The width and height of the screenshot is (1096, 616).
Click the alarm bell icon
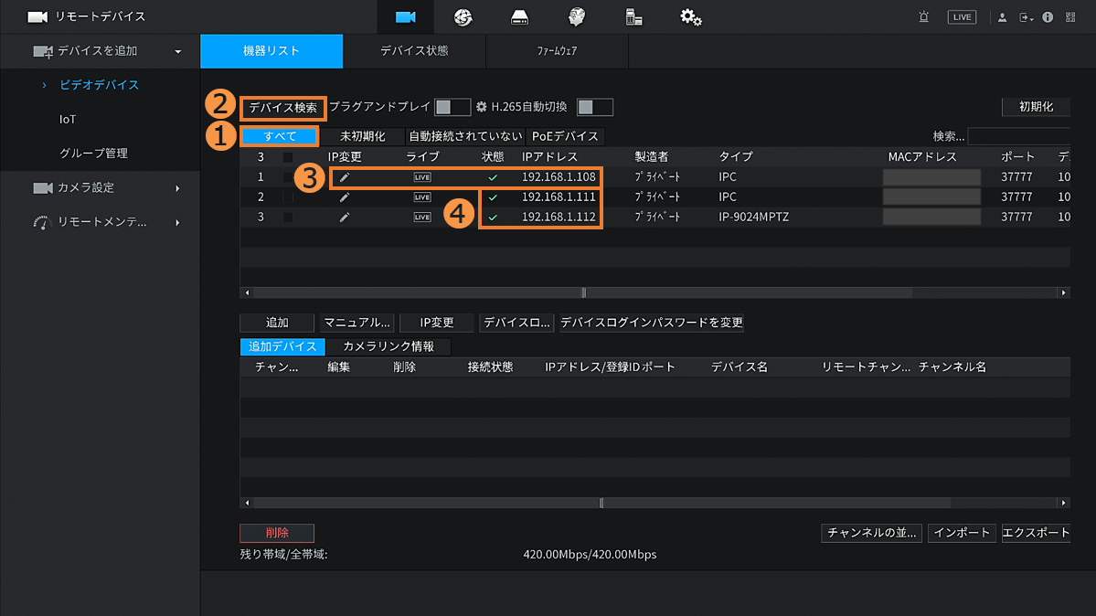tap(924, 17)
